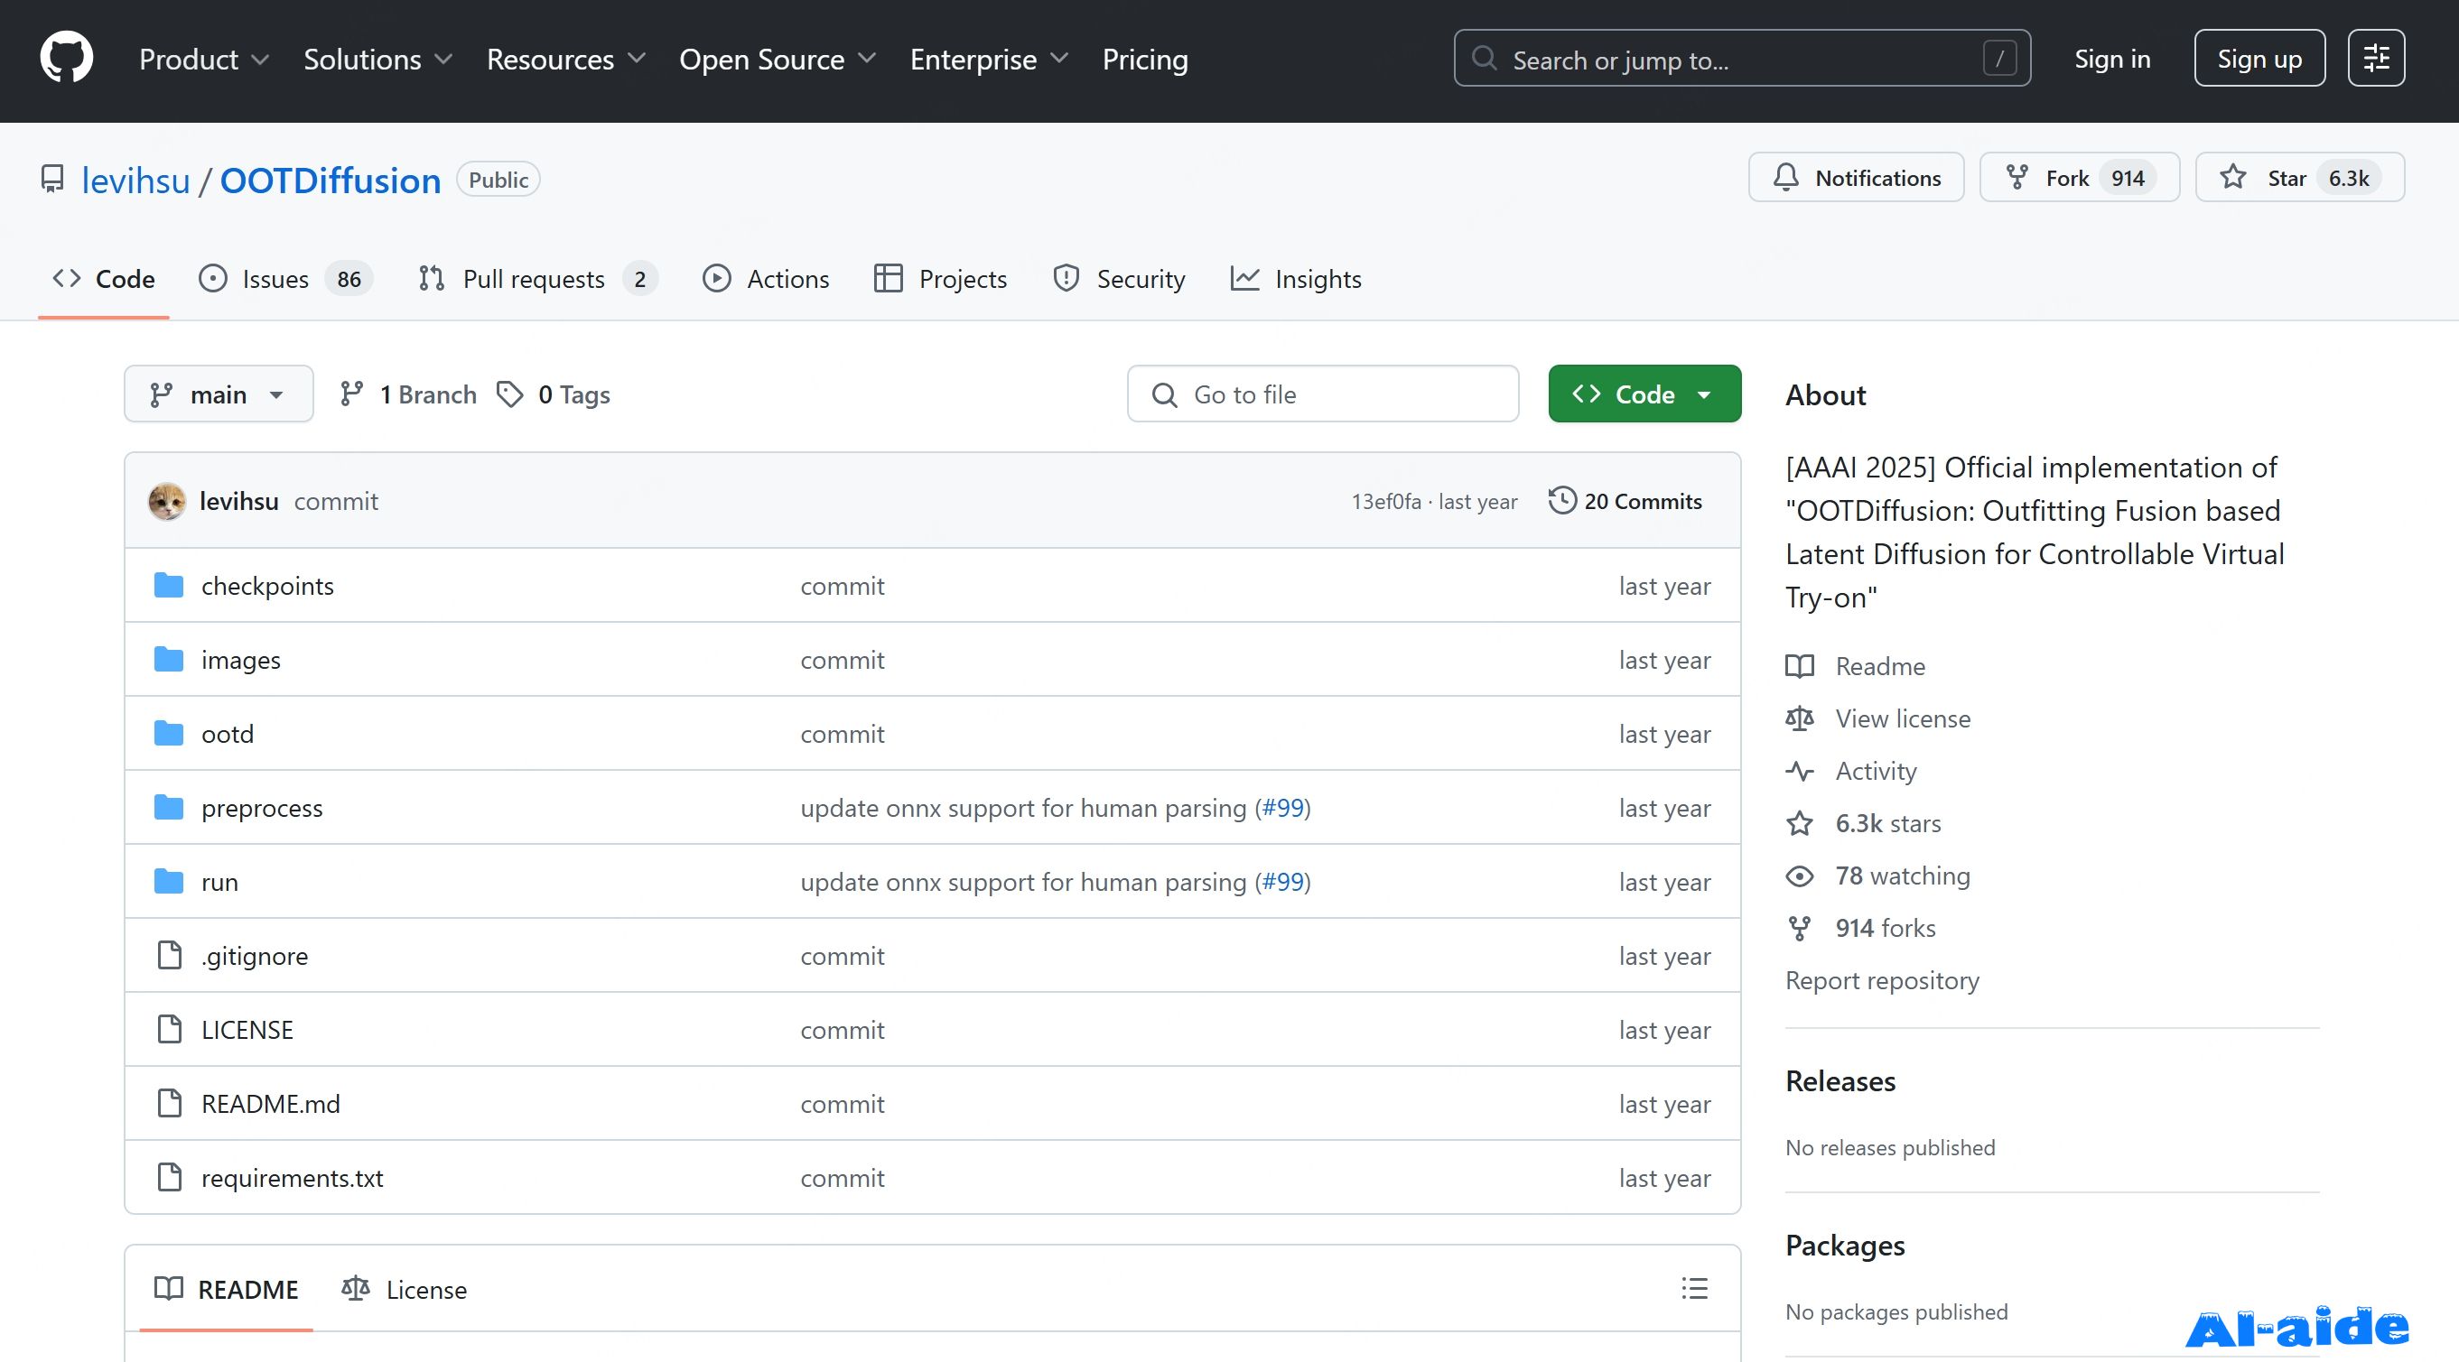Click the levihsu avatar thumbnail
This screenshot has height=1362, width=2459.
[x=167, y=501]
